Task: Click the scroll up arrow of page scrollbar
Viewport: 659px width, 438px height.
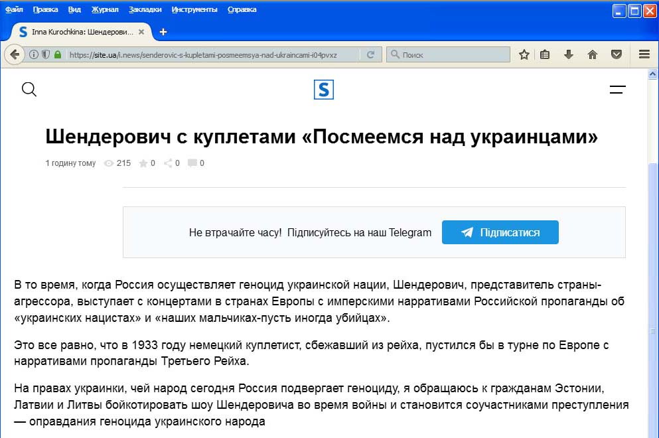Action: pyautogui.click(x=652, y=74)
